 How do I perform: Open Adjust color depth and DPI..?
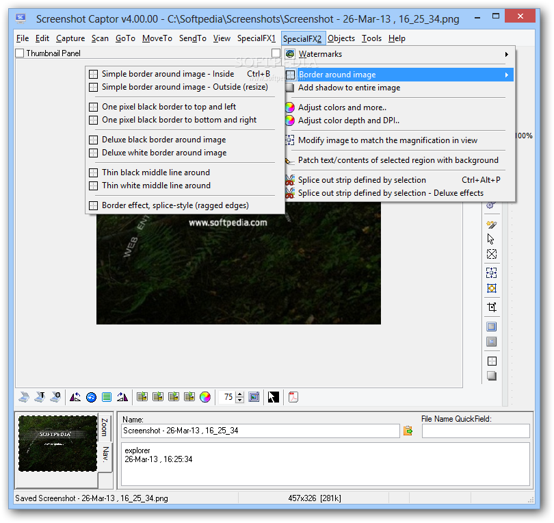(x=398, y=120)
